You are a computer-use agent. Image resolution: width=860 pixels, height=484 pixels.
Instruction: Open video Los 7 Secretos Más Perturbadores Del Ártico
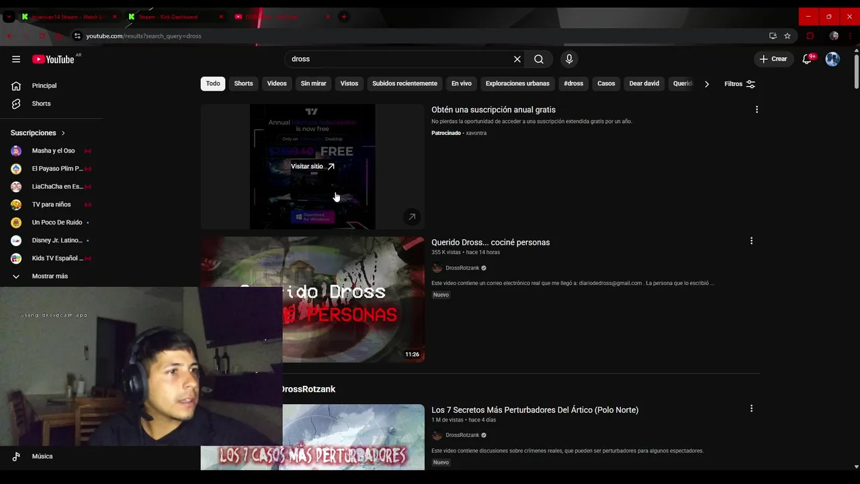(x=535, y=409)
